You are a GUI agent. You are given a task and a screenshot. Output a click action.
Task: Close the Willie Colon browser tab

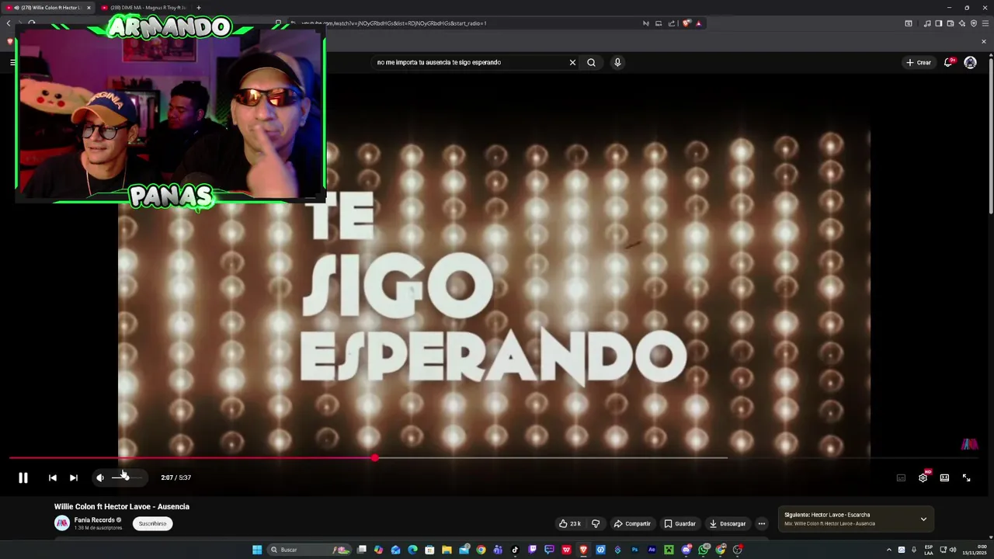coord(89,8)
